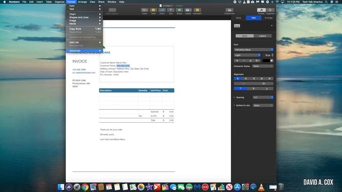Open the color wheel picker button
The image size is (342, 192).
(271, 61)
